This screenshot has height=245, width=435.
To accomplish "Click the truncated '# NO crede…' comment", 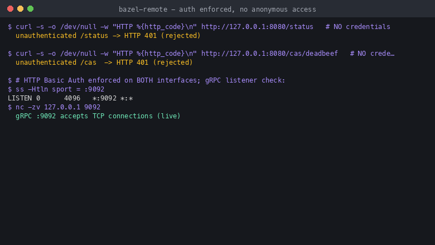I will point(372,54).
